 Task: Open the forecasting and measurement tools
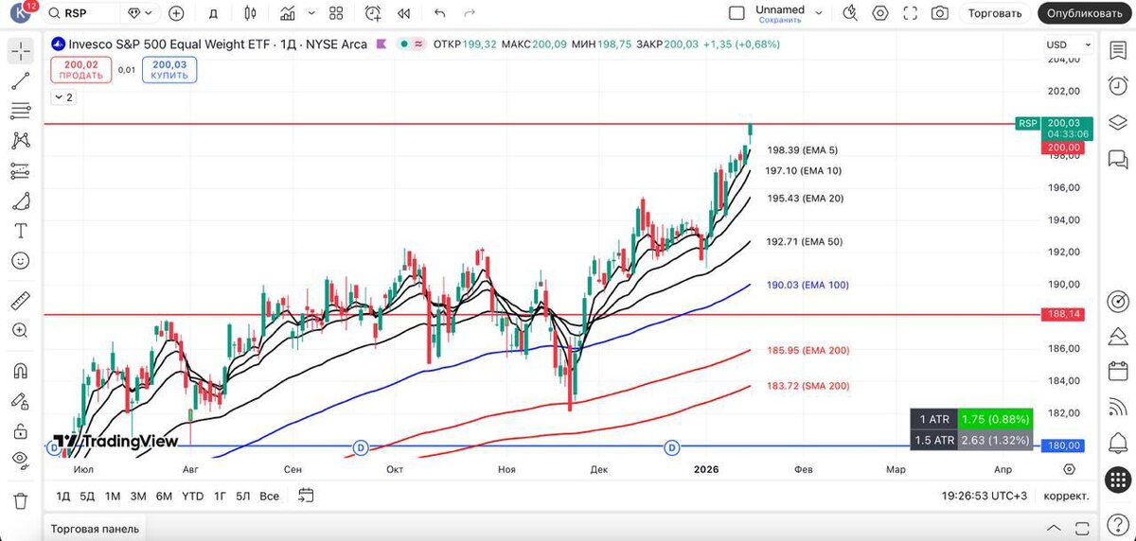[20, 171]
